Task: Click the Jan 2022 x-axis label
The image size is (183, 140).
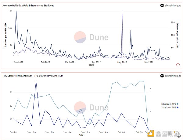Action: coord(18,62)
